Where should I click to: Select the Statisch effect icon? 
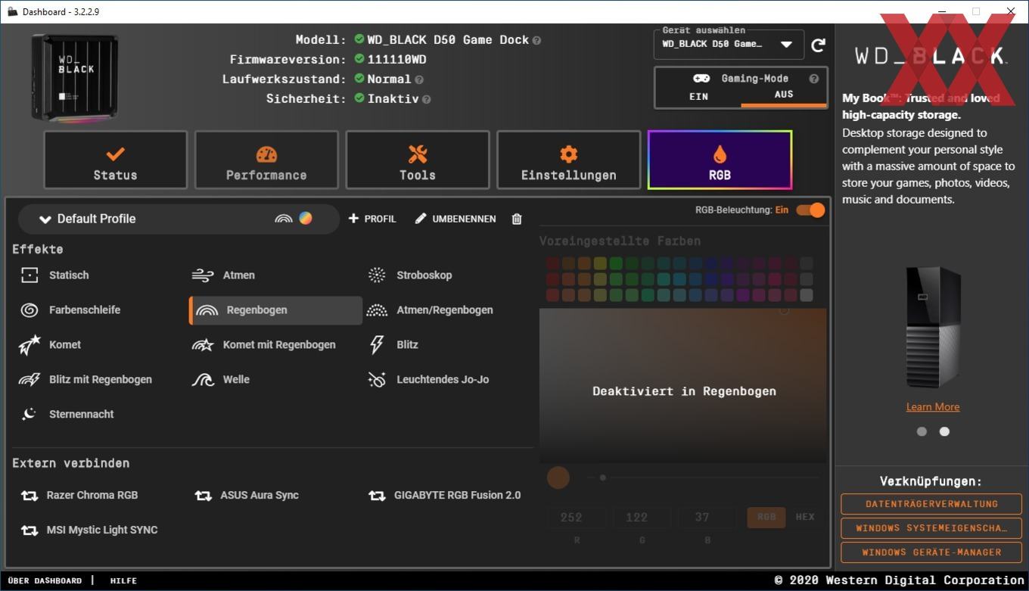pyautogui.click(x=30, y=275)
